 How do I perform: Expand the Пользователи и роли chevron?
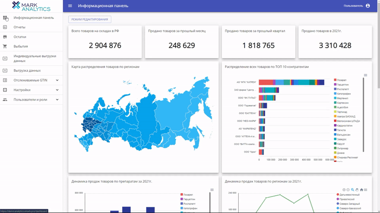[57, 99]
